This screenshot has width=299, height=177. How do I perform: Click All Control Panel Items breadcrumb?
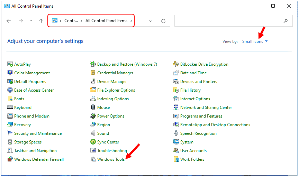point(106,21)
